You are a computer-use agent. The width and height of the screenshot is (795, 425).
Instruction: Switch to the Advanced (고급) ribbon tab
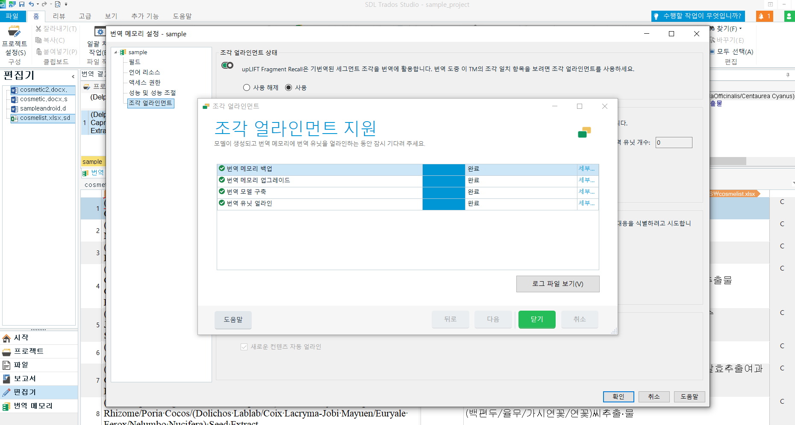(x=85, y=16)
